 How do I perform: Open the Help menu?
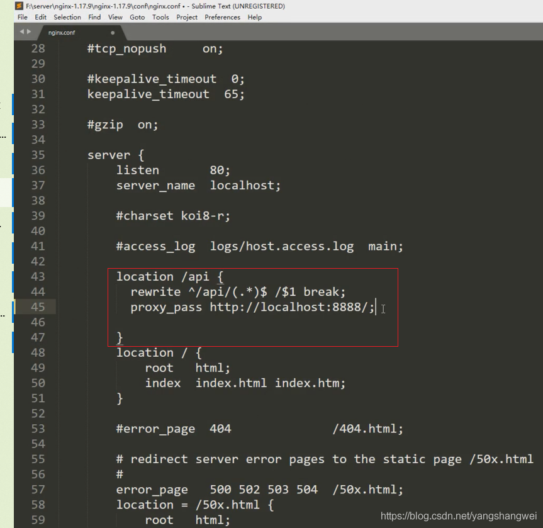(x=255, y=17)
